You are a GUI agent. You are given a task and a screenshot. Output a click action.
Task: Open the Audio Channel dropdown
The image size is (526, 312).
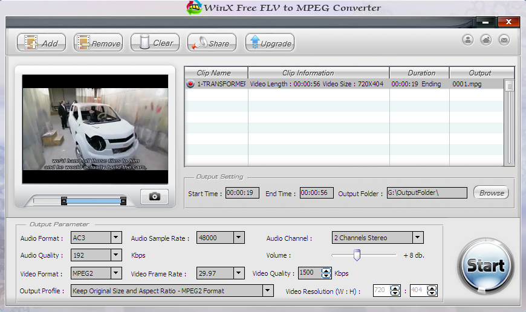coord(418,238)
